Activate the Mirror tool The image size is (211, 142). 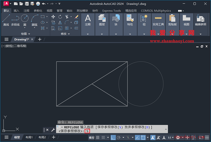coord(60,22)
